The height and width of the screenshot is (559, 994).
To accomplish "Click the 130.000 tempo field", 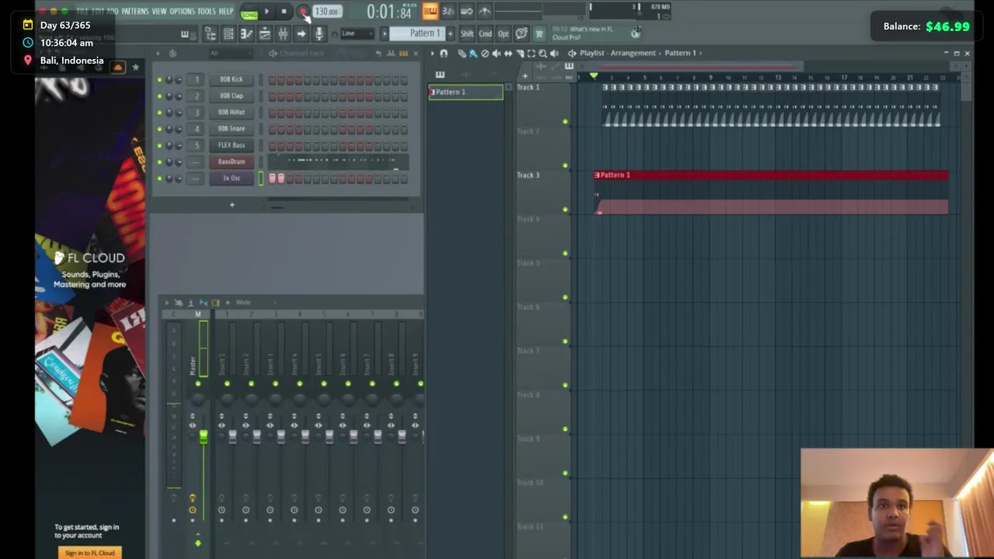I will click(x=327, y=12).
